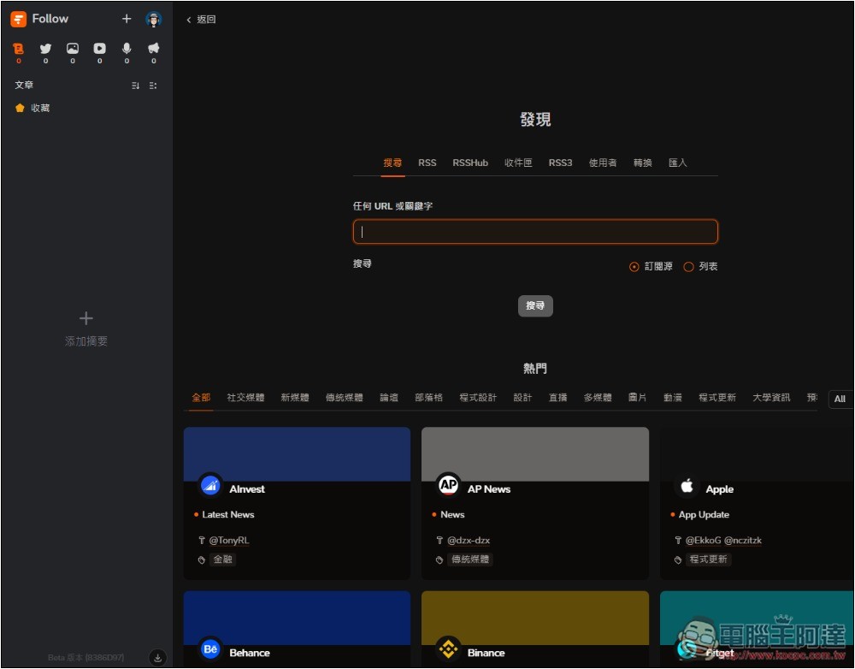Open the AP News 'News' feed link
The height and width of the screenshot is (669, 855).
[452, 514]
